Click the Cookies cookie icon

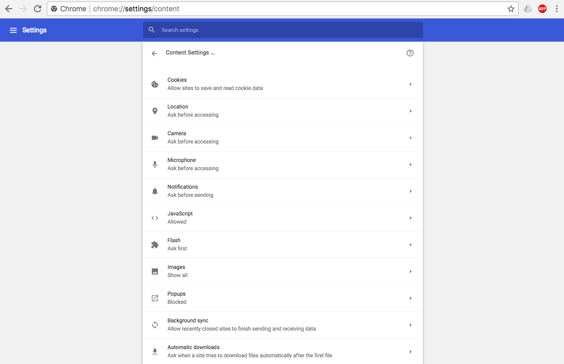pyautogui.click(x=155, y=84)
